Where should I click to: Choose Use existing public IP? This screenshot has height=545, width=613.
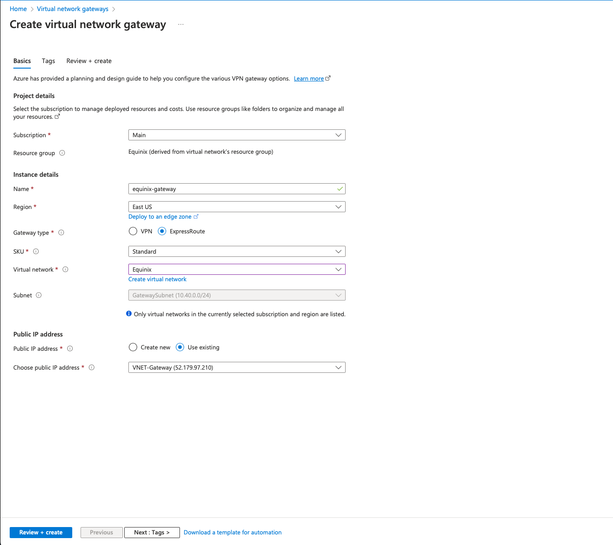point(180,347)
